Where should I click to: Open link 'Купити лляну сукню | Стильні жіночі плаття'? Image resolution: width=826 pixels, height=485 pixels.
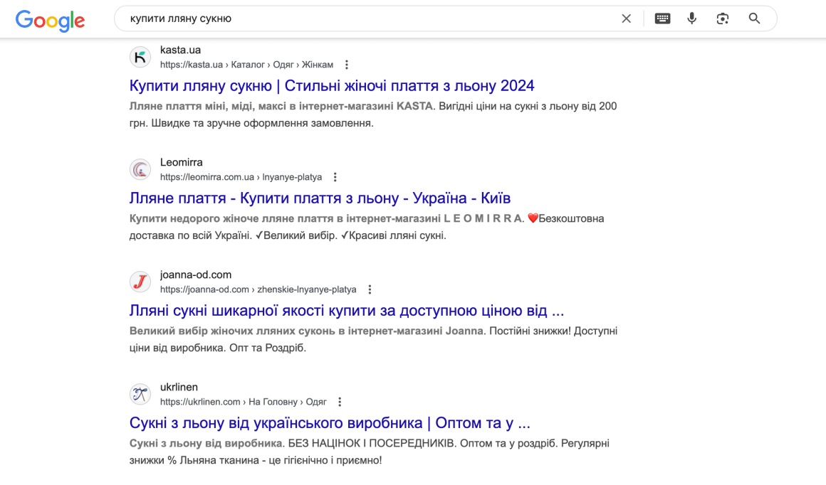tap(332, 86)
